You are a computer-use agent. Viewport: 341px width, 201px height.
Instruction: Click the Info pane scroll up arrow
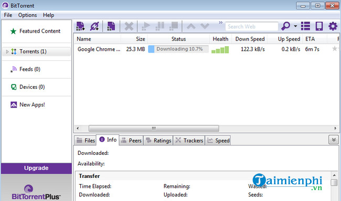pyautogui.click(x=334, y=175)
